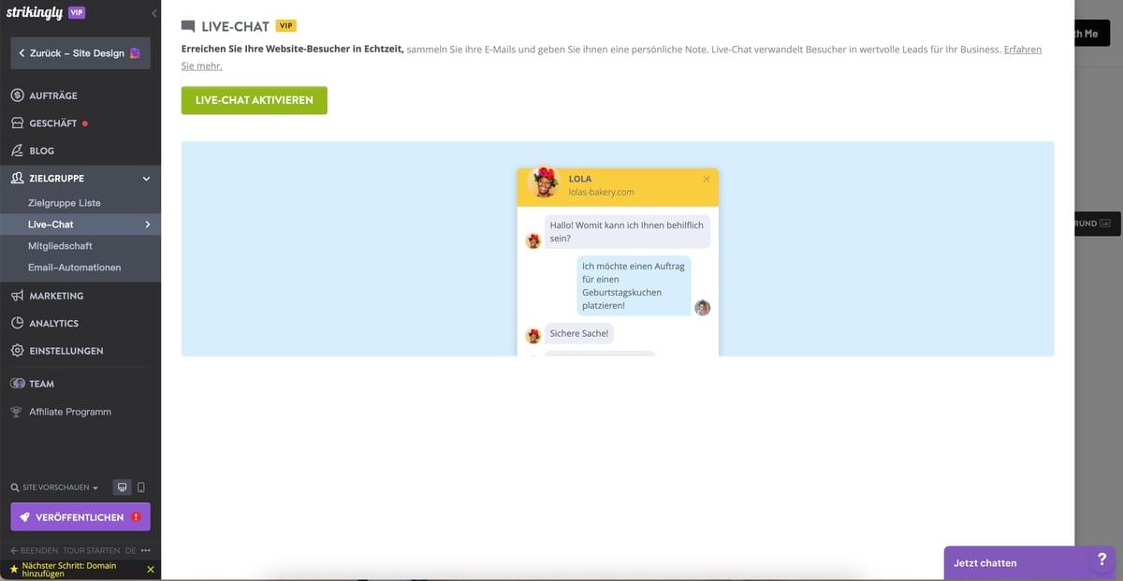Click the Aufträge dollar icon
Viewport: 1123px width, 581px height.
point(17,95)
